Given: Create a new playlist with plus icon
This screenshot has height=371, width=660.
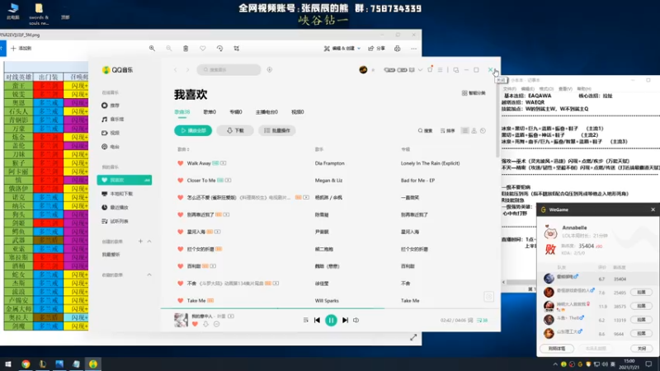Looking at the screenshot, I should (x=140, y=241).
